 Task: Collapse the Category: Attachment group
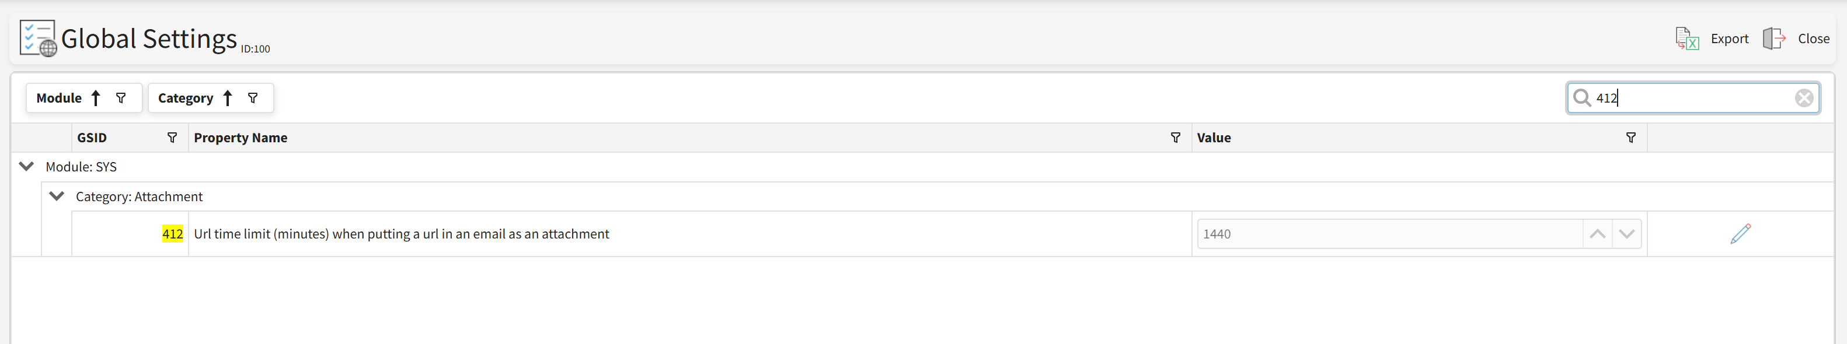(57, 196)
